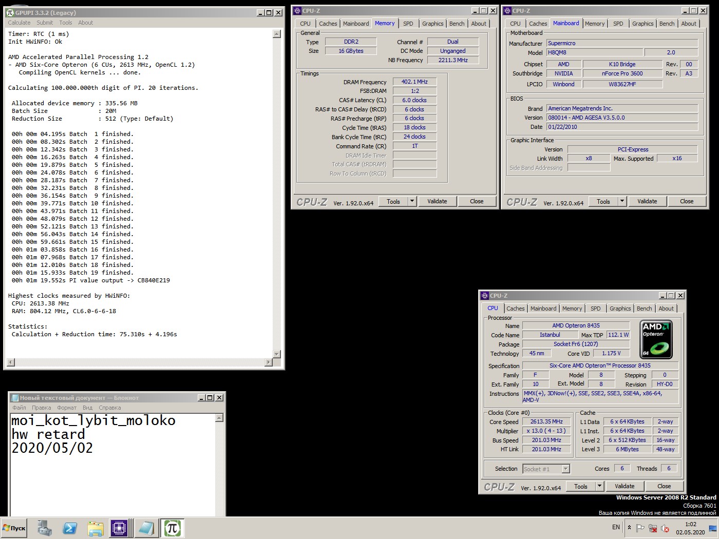Open the Файл menu in Notepad
This screenshot has width=719, height=539.
click(x=20, y=408)
